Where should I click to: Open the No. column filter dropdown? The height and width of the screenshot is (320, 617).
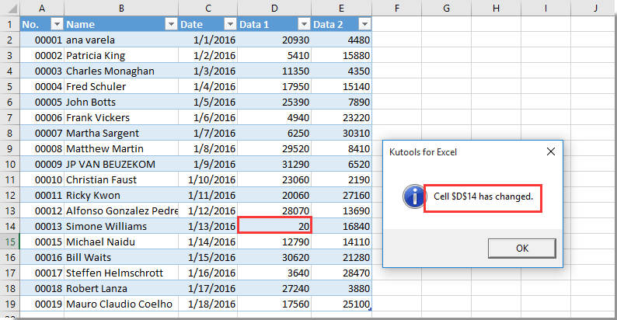(56, 24)
